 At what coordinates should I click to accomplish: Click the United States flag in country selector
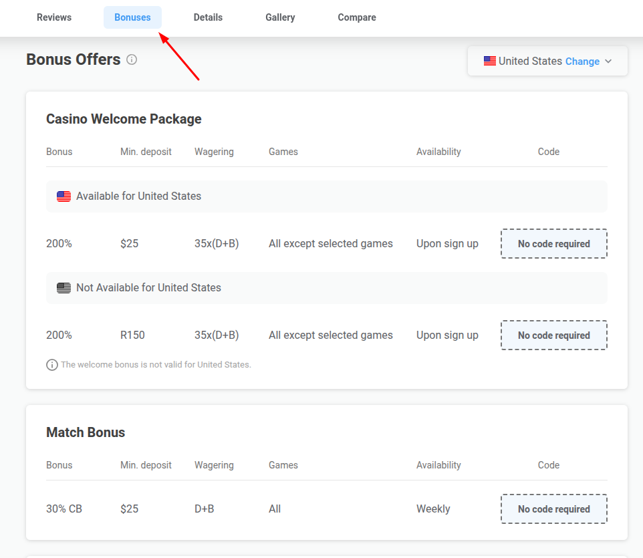coord(490,61)
